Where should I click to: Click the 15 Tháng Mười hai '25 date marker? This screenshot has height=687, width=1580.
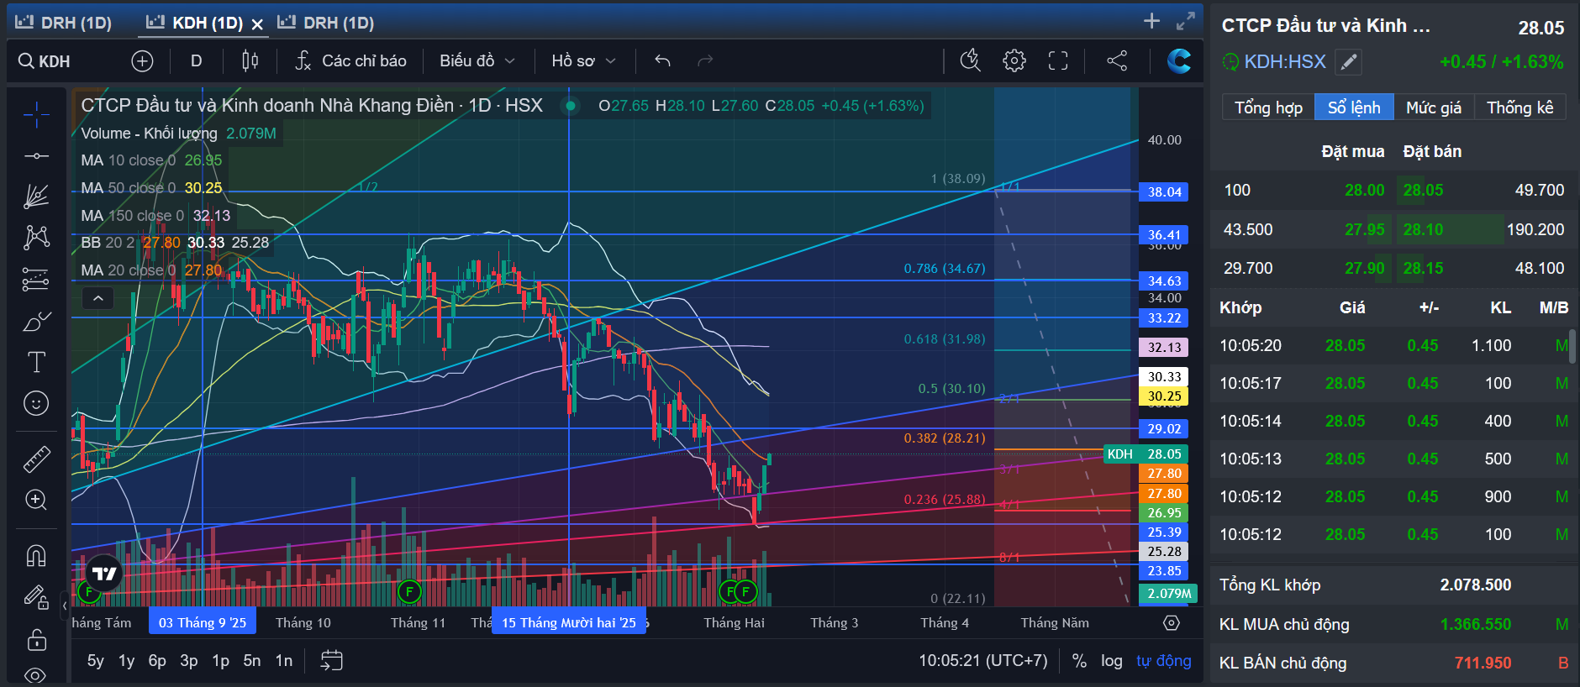point(569,623)
